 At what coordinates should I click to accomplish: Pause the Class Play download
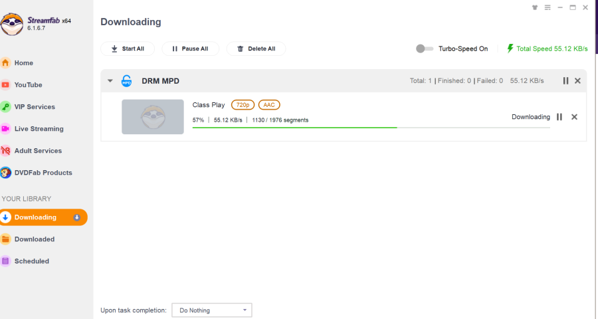click(x=559, y=117)
